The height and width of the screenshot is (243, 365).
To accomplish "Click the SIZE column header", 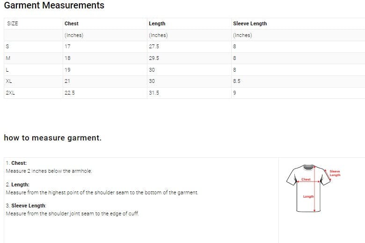I will click(x=13, y=23).
